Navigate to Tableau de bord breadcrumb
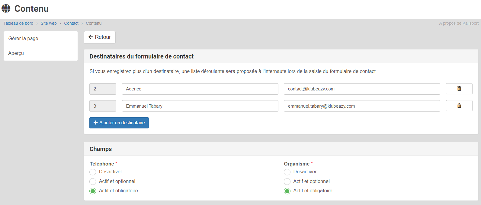Image resolution: width=481 pixels, height=205 pixels. [x=18, y=23]
